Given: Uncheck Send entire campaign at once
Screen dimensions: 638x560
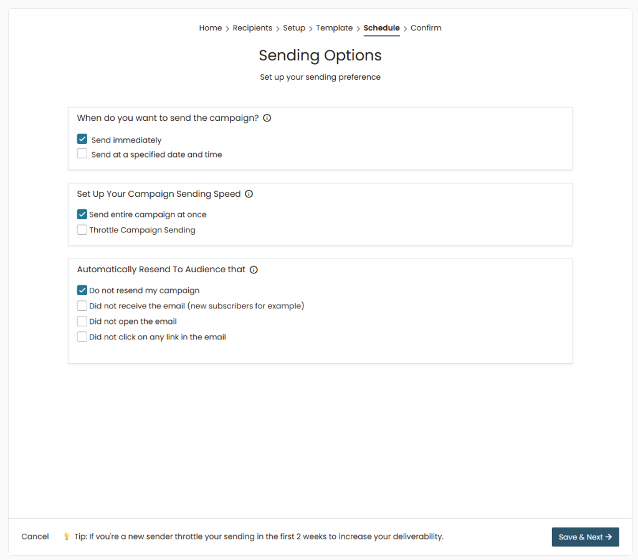Looking at the screenshot, I should (x=82, y=214).
